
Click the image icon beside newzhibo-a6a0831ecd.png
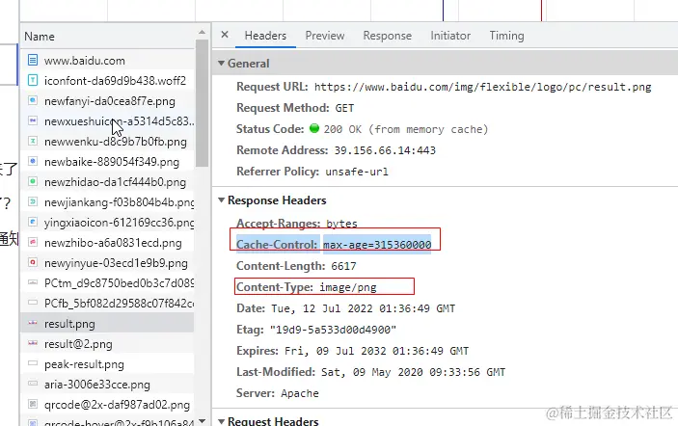[x=33, y=242]
